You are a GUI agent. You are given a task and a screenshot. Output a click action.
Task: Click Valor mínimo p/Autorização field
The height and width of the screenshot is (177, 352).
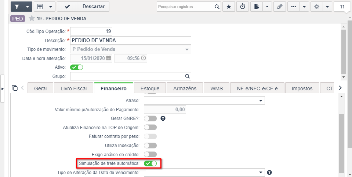coord(165,110)
